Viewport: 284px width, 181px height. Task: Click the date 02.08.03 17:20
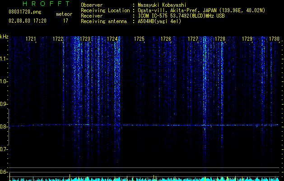point(28,21)
